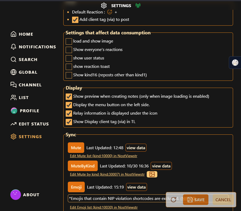The image size is (241, 211).
Task: Click the Global globe icon
Action: (13, 72)
